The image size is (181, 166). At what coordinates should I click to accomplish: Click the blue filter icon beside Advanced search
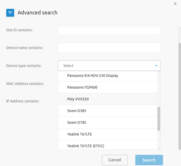pos(10,13)
